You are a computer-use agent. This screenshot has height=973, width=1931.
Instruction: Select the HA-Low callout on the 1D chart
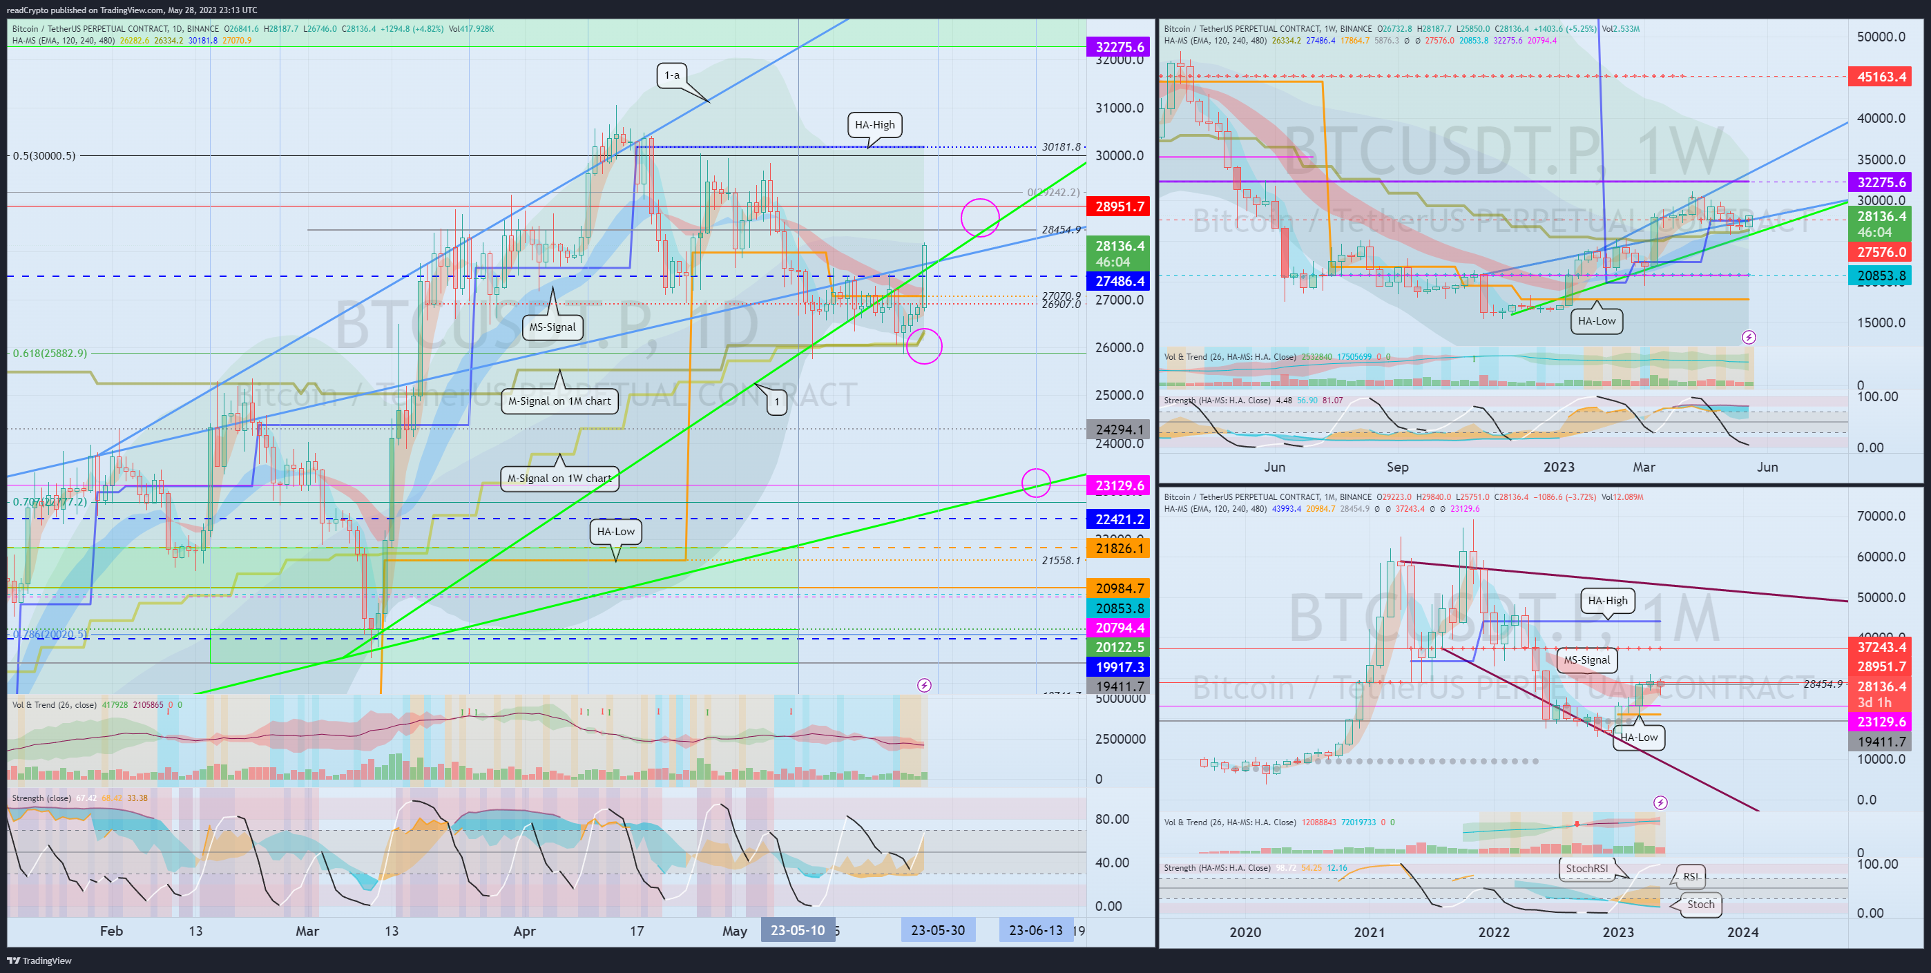[x=616, y=532]
